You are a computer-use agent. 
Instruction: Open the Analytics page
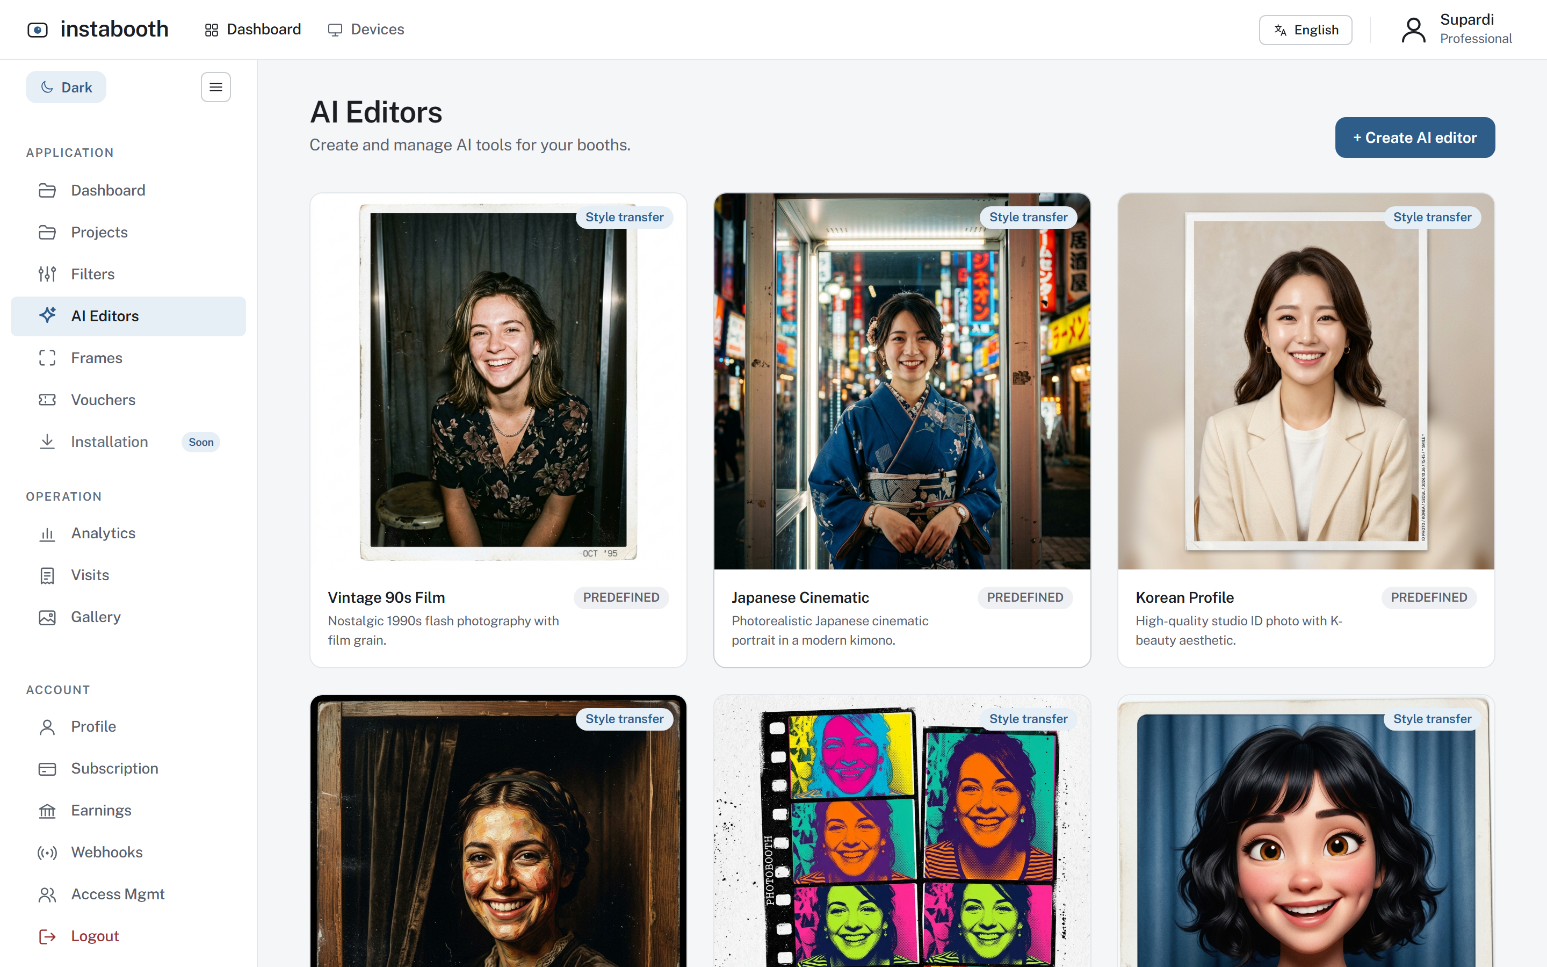pyautogui.click(x=128, y=533)
